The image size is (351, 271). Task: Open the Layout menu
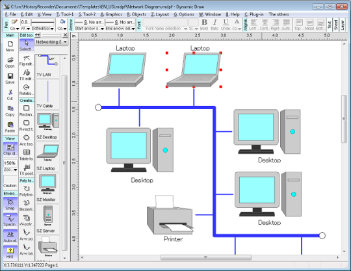pos(160,14)
